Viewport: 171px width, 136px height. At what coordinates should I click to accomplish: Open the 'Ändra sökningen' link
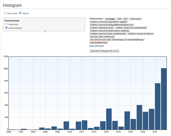[x=96, y=46]
